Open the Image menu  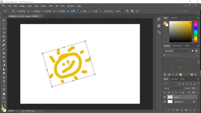coord(22,6)
